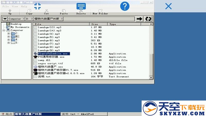Expand the E: drive node
This screenshot has width=206, height=116.
pos(8,40)
